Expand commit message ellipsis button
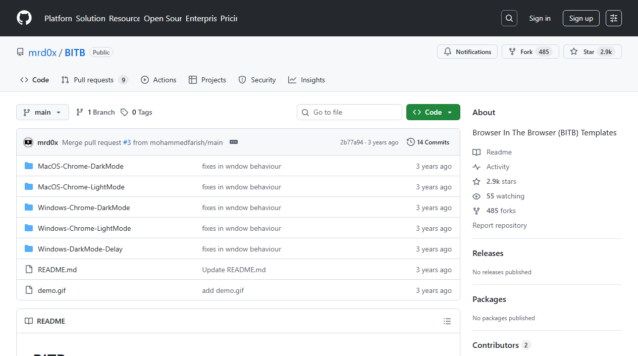The image size is (638, 356). [x=233, y=142]
